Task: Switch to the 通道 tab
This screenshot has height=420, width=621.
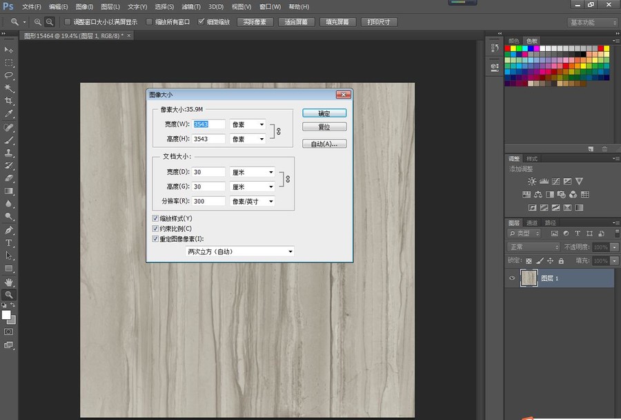Action: coord(532,223)
